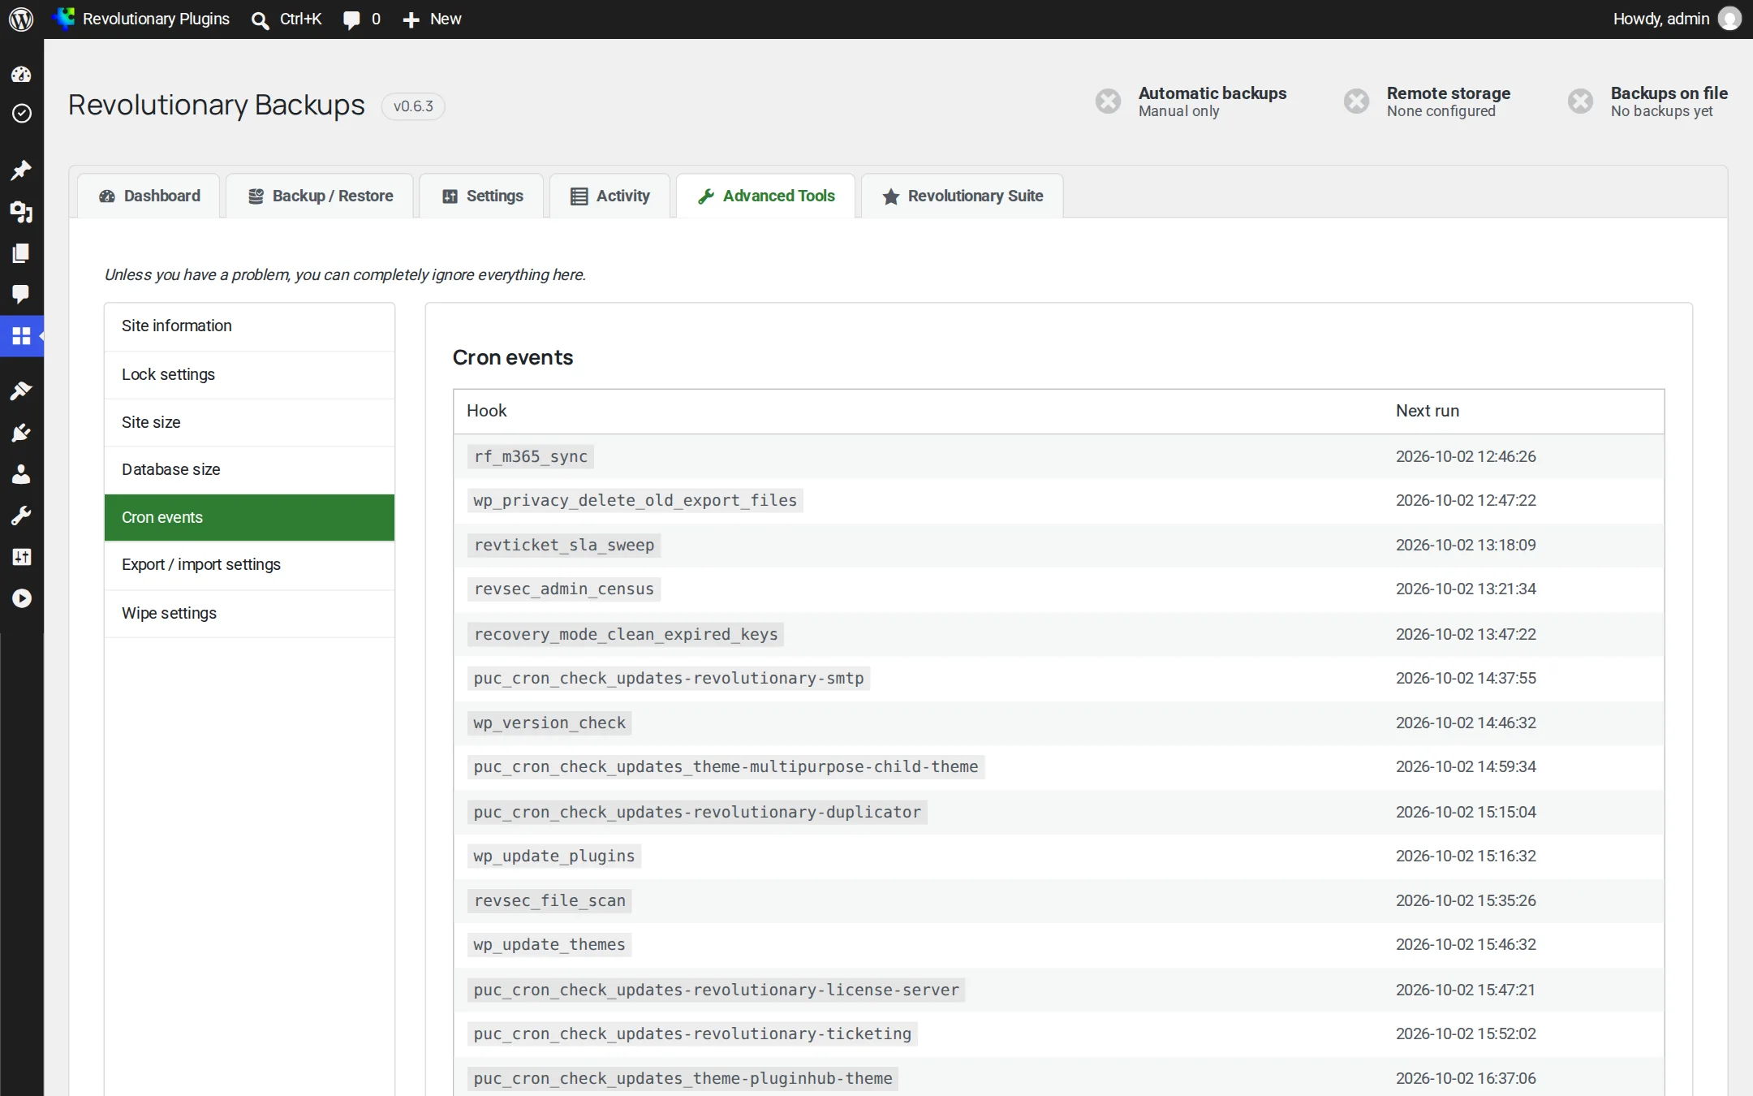Open Export / import settings section
This screenshot has width=1753, height=1096.
click(249, 564)
